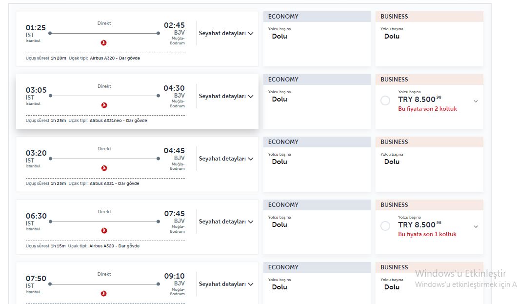Click Turkish Airlines logo on 03:05 flight
The height and width of the screenshot is (304, 517).
[103, 105]
